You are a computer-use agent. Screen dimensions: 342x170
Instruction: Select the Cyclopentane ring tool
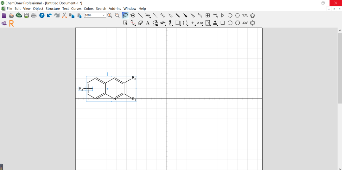(230, 16)
